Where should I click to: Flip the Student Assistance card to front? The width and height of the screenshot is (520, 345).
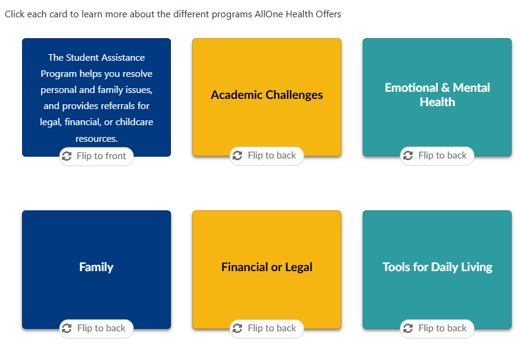pyautogui.click(x=96, y=156)
